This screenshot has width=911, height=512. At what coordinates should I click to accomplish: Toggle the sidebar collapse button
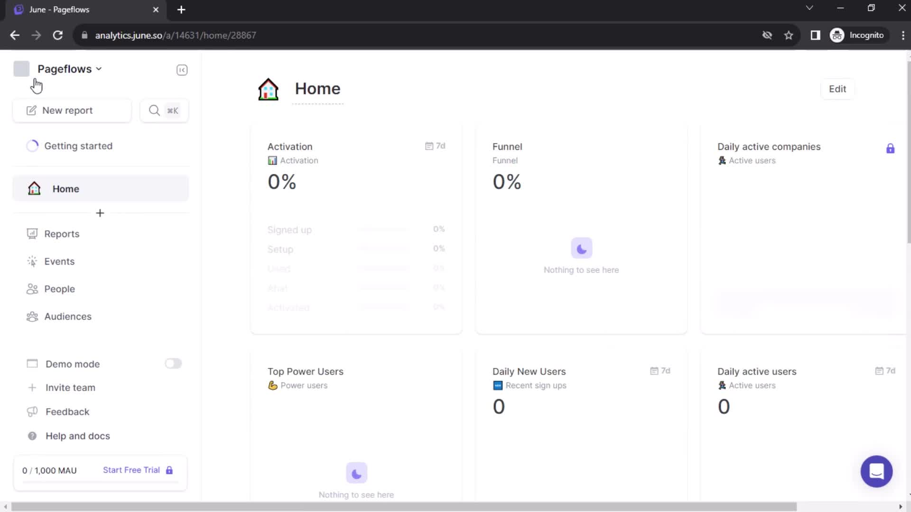pyautogui.click(x=181, y=69)
